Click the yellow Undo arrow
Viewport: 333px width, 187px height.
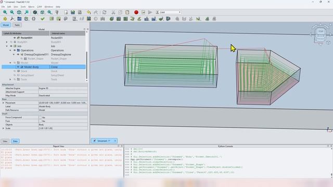(x=89, y=12)
